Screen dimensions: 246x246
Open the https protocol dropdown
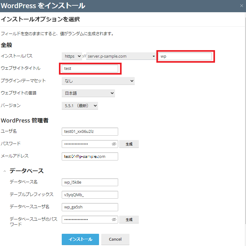coord(71,56)
